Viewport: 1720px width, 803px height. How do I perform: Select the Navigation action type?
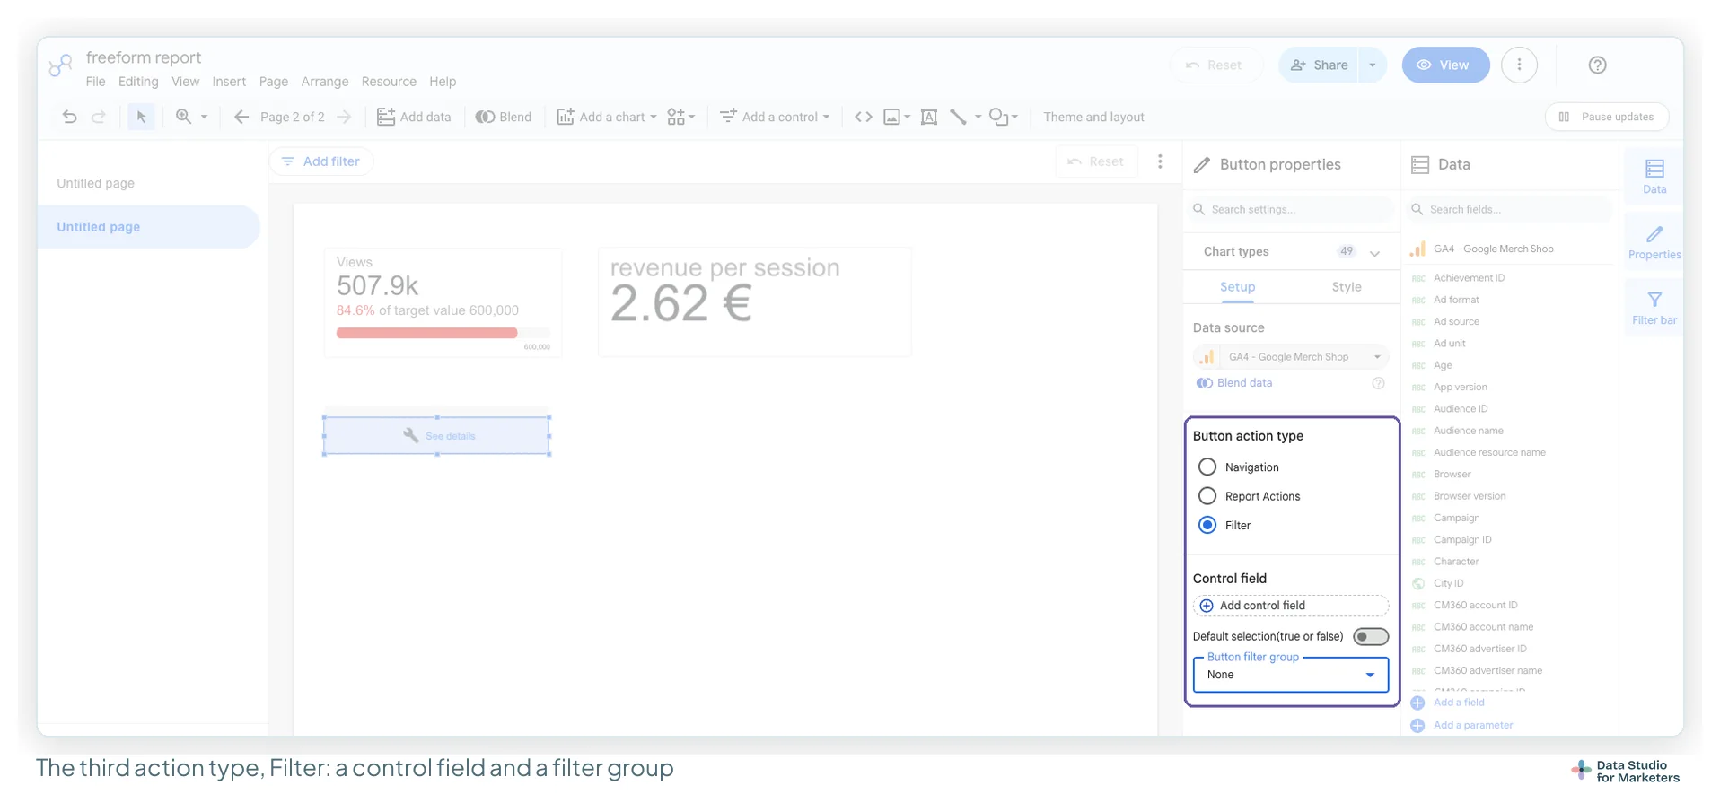click(1207, 467)
